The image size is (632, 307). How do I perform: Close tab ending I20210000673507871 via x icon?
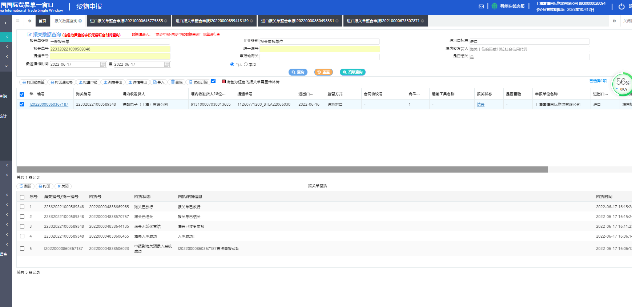point(422,21)
